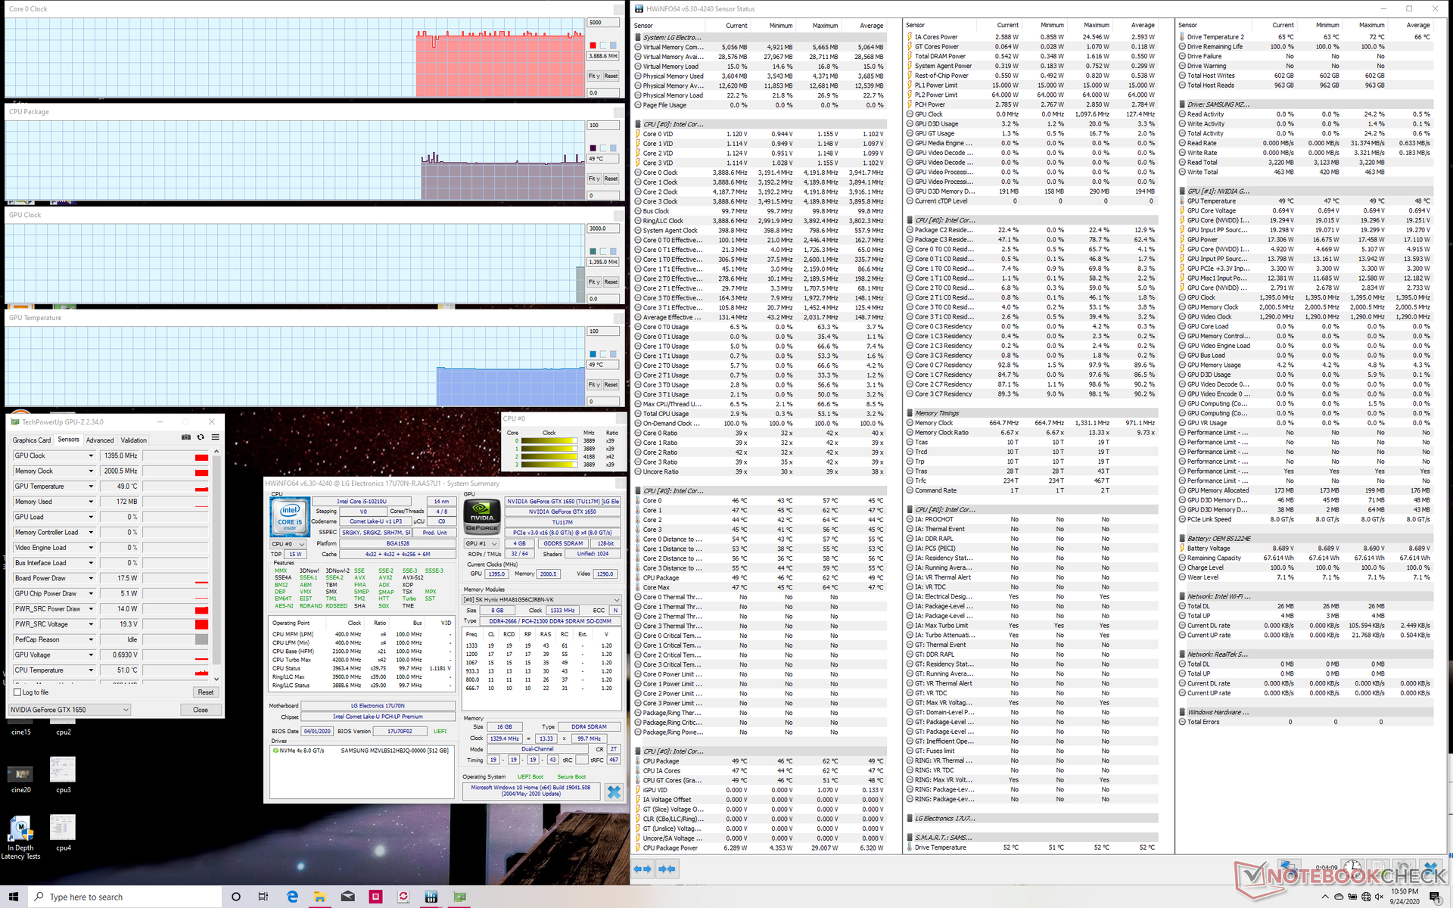Click Close in GPU-Z window
1453x908 pixels.
point(200,710)
